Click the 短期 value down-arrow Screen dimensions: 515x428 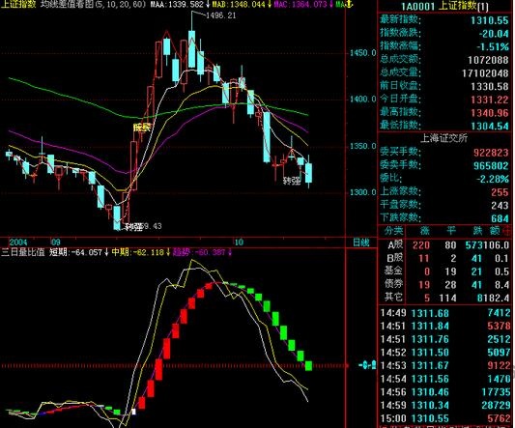(x=106, y=252)
